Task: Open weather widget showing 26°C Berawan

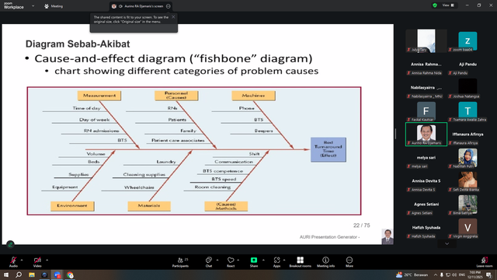Action: coord(412,275)
